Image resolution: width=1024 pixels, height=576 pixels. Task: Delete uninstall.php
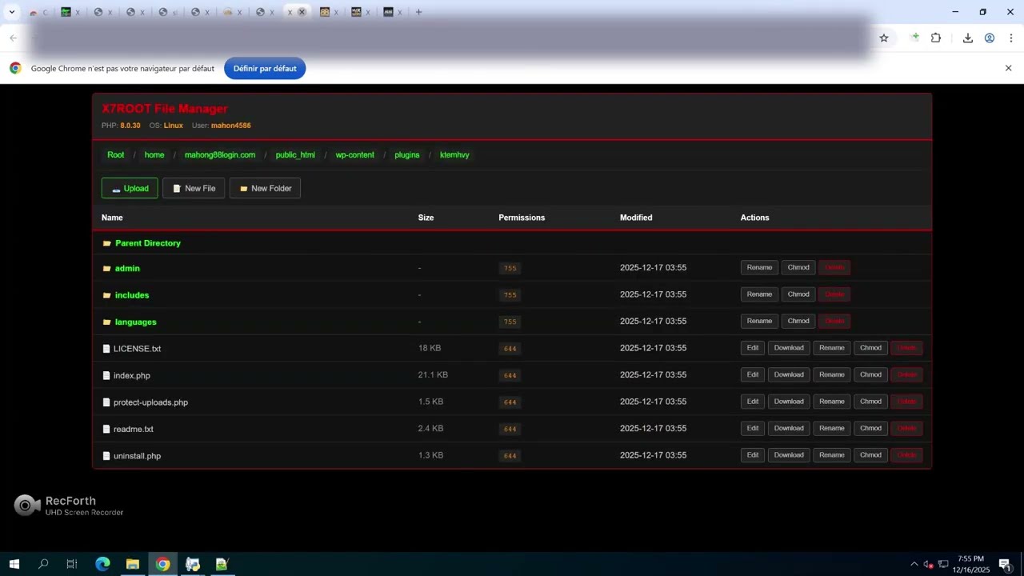tap(906, 455)
